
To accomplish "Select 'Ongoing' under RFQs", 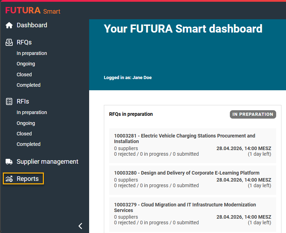I will pyautogui.click(x=26, y=64).
